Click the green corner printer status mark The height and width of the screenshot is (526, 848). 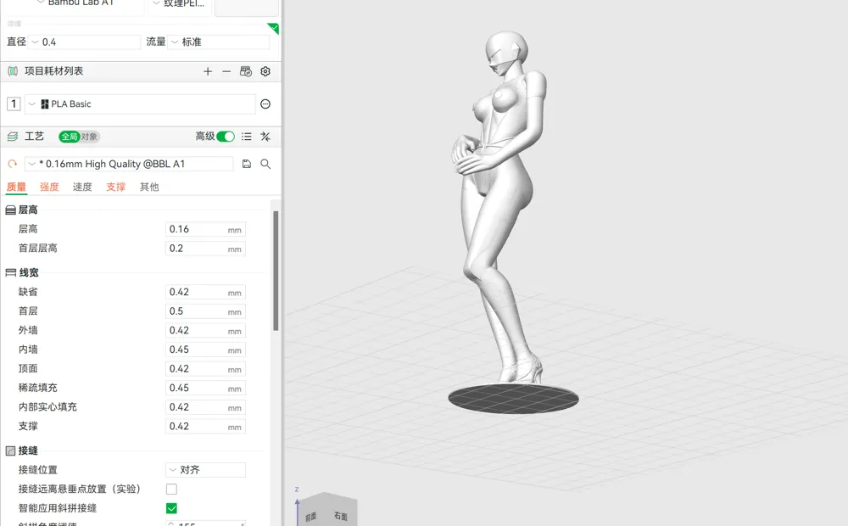tap(274, 28)
